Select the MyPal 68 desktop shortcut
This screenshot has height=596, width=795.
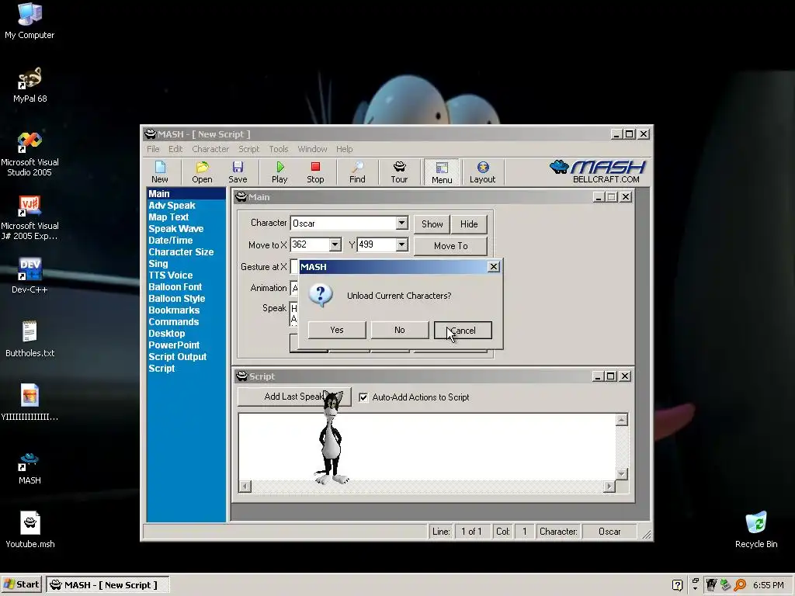click(30, 85)
